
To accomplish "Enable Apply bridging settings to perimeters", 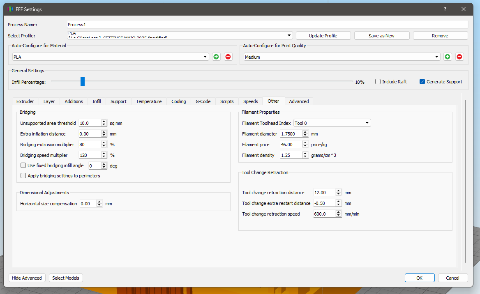I will tap(23, 176).
